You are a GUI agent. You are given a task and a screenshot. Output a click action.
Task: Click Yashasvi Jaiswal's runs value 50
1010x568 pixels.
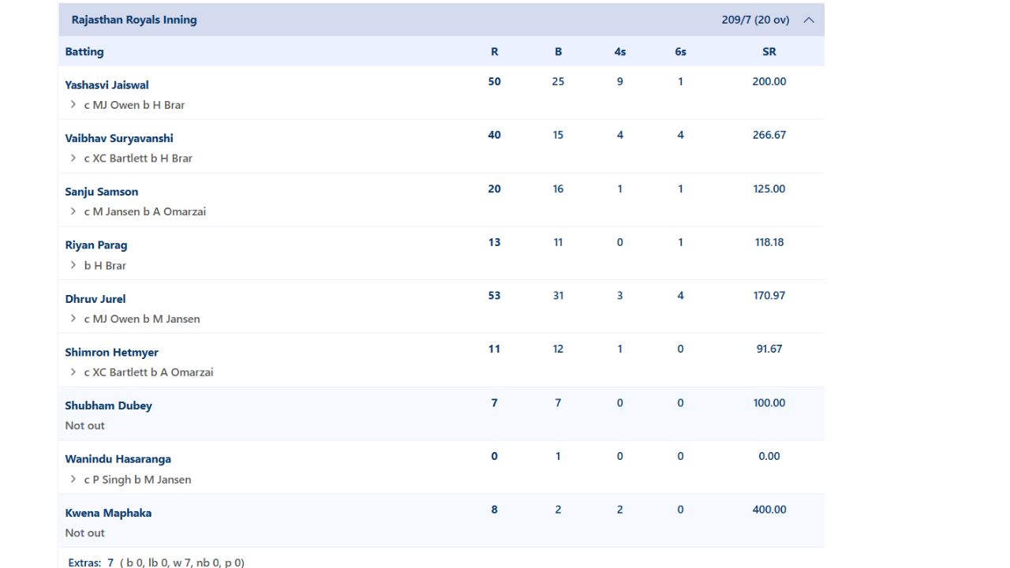coord(495,81)
